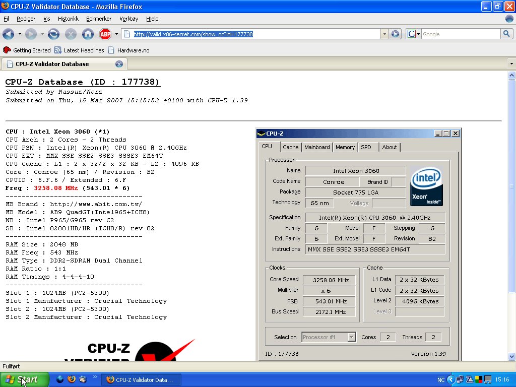The height and width of the screenshot is (387, 516).
Task: Click the colorful square tray icon
Action: pyautogui.click(x=479, y=380)
